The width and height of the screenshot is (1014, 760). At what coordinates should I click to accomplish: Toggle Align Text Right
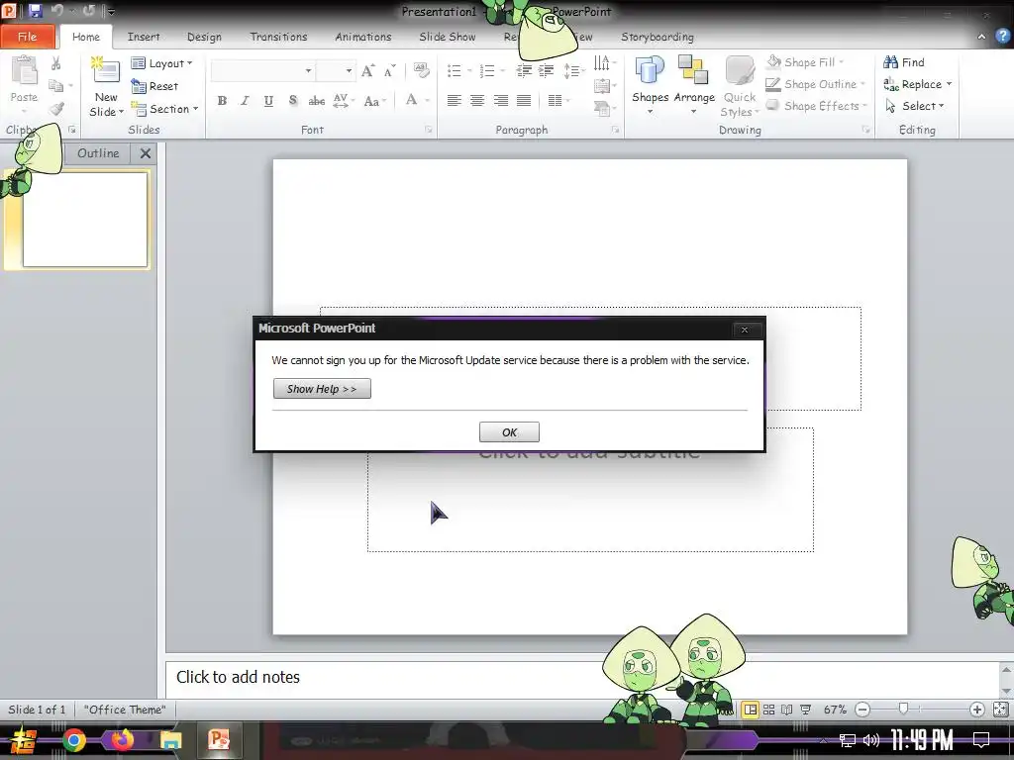(500, 100)
